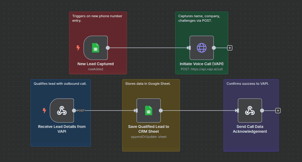Click input connector of Initiate Voice Call node

click(x=190, y=48)
